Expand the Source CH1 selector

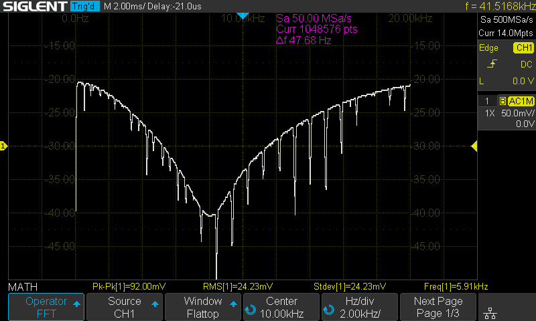[x=125, y=307]
